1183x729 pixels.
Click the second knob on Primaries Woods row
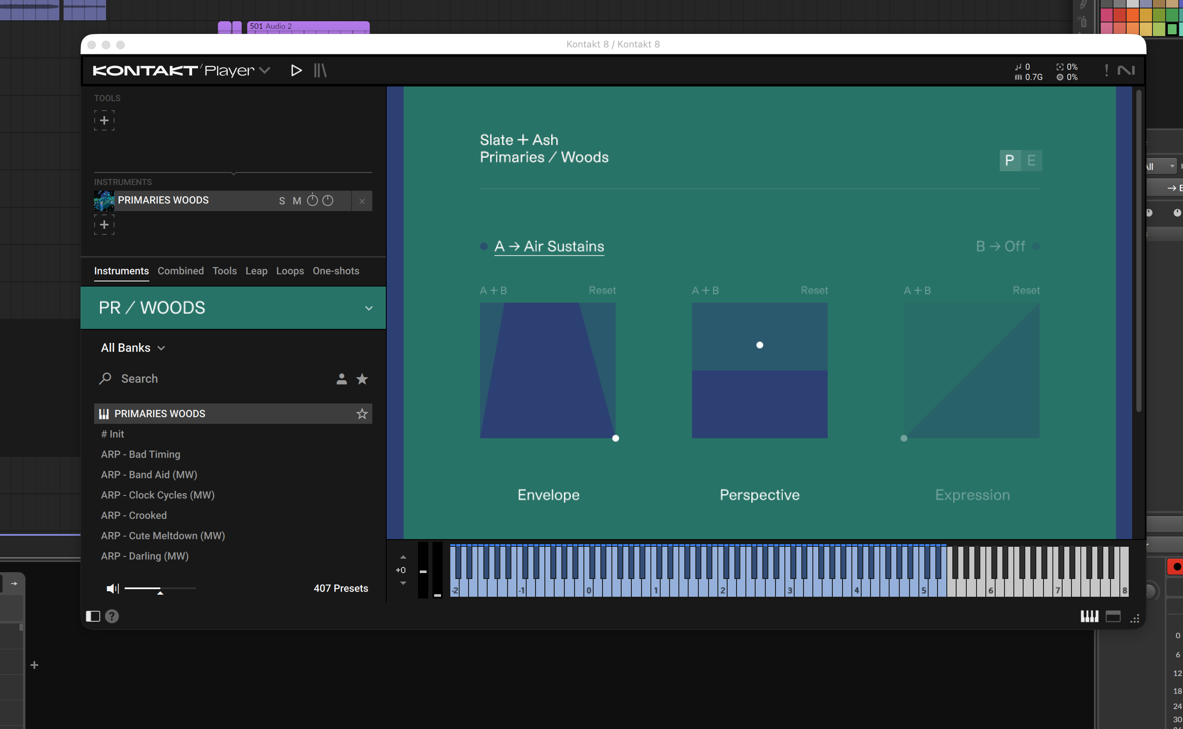[x=328, y=200]
